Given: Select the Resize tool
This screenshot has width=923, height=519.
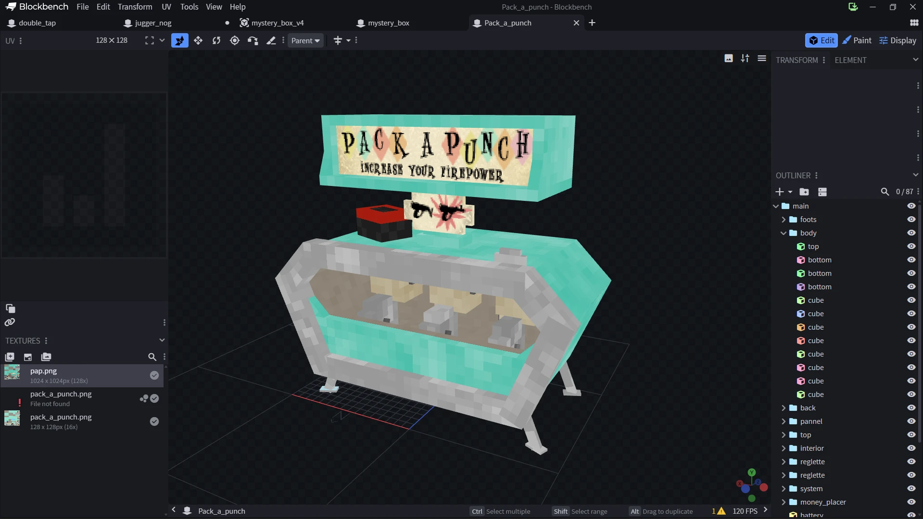Looking at the screenshot, I should point(198,40).
